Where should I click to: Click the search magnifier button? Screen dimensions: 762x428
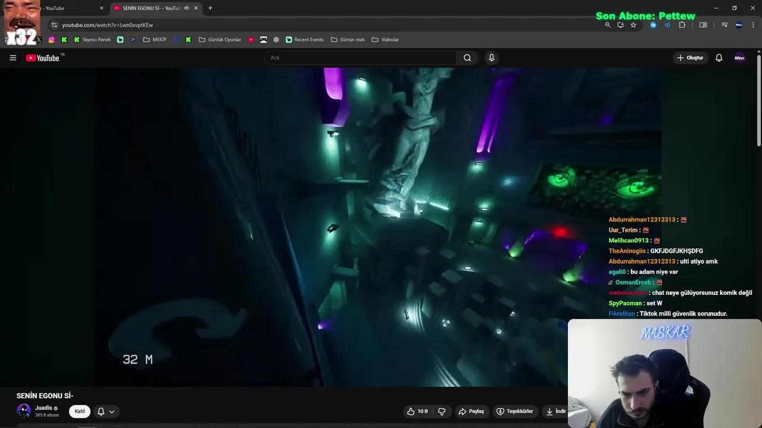click(467, 58)
